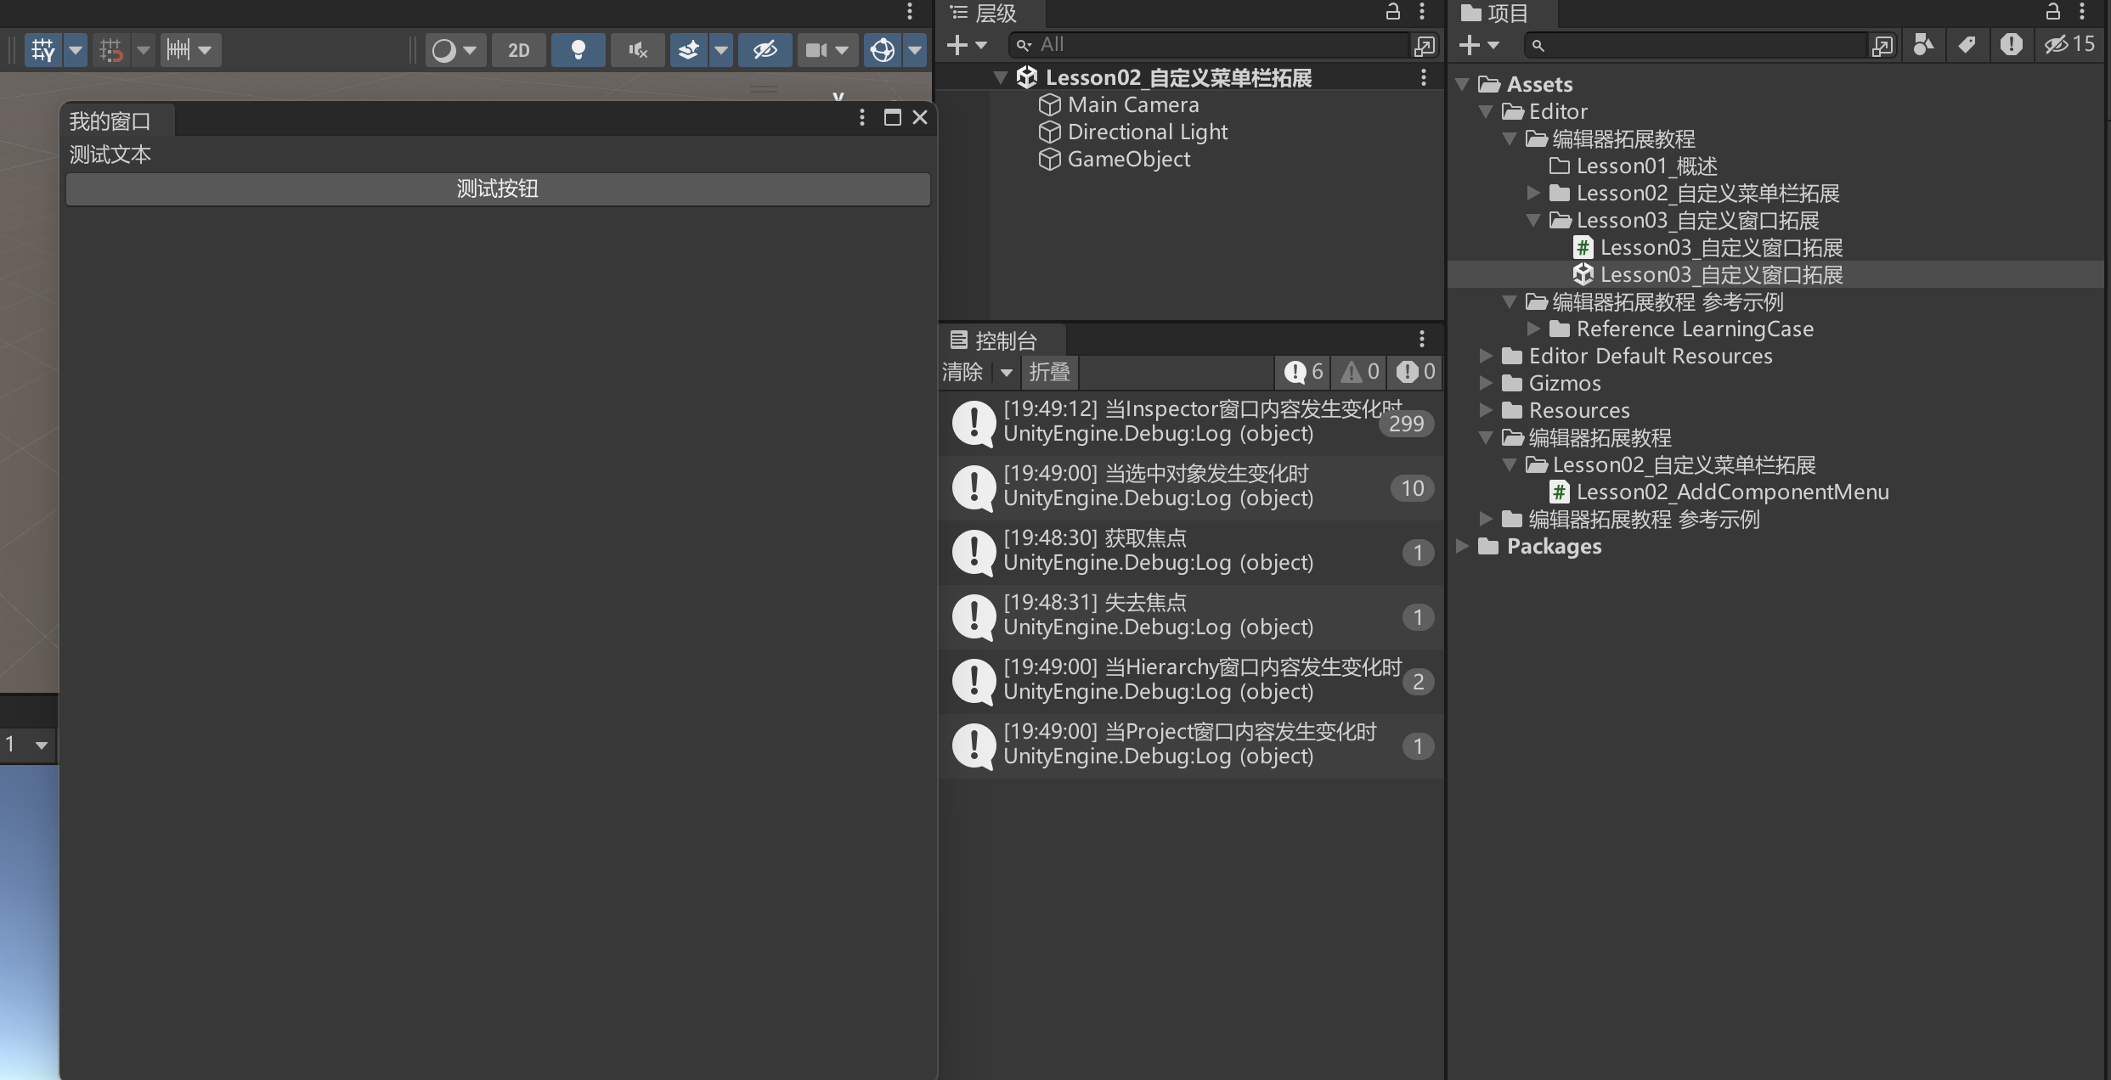The width and height of the screenshot is (2111, 1080).
Task: Click Search by Label tag icon
Action: pyautogui.click(x=1967, y=45)
